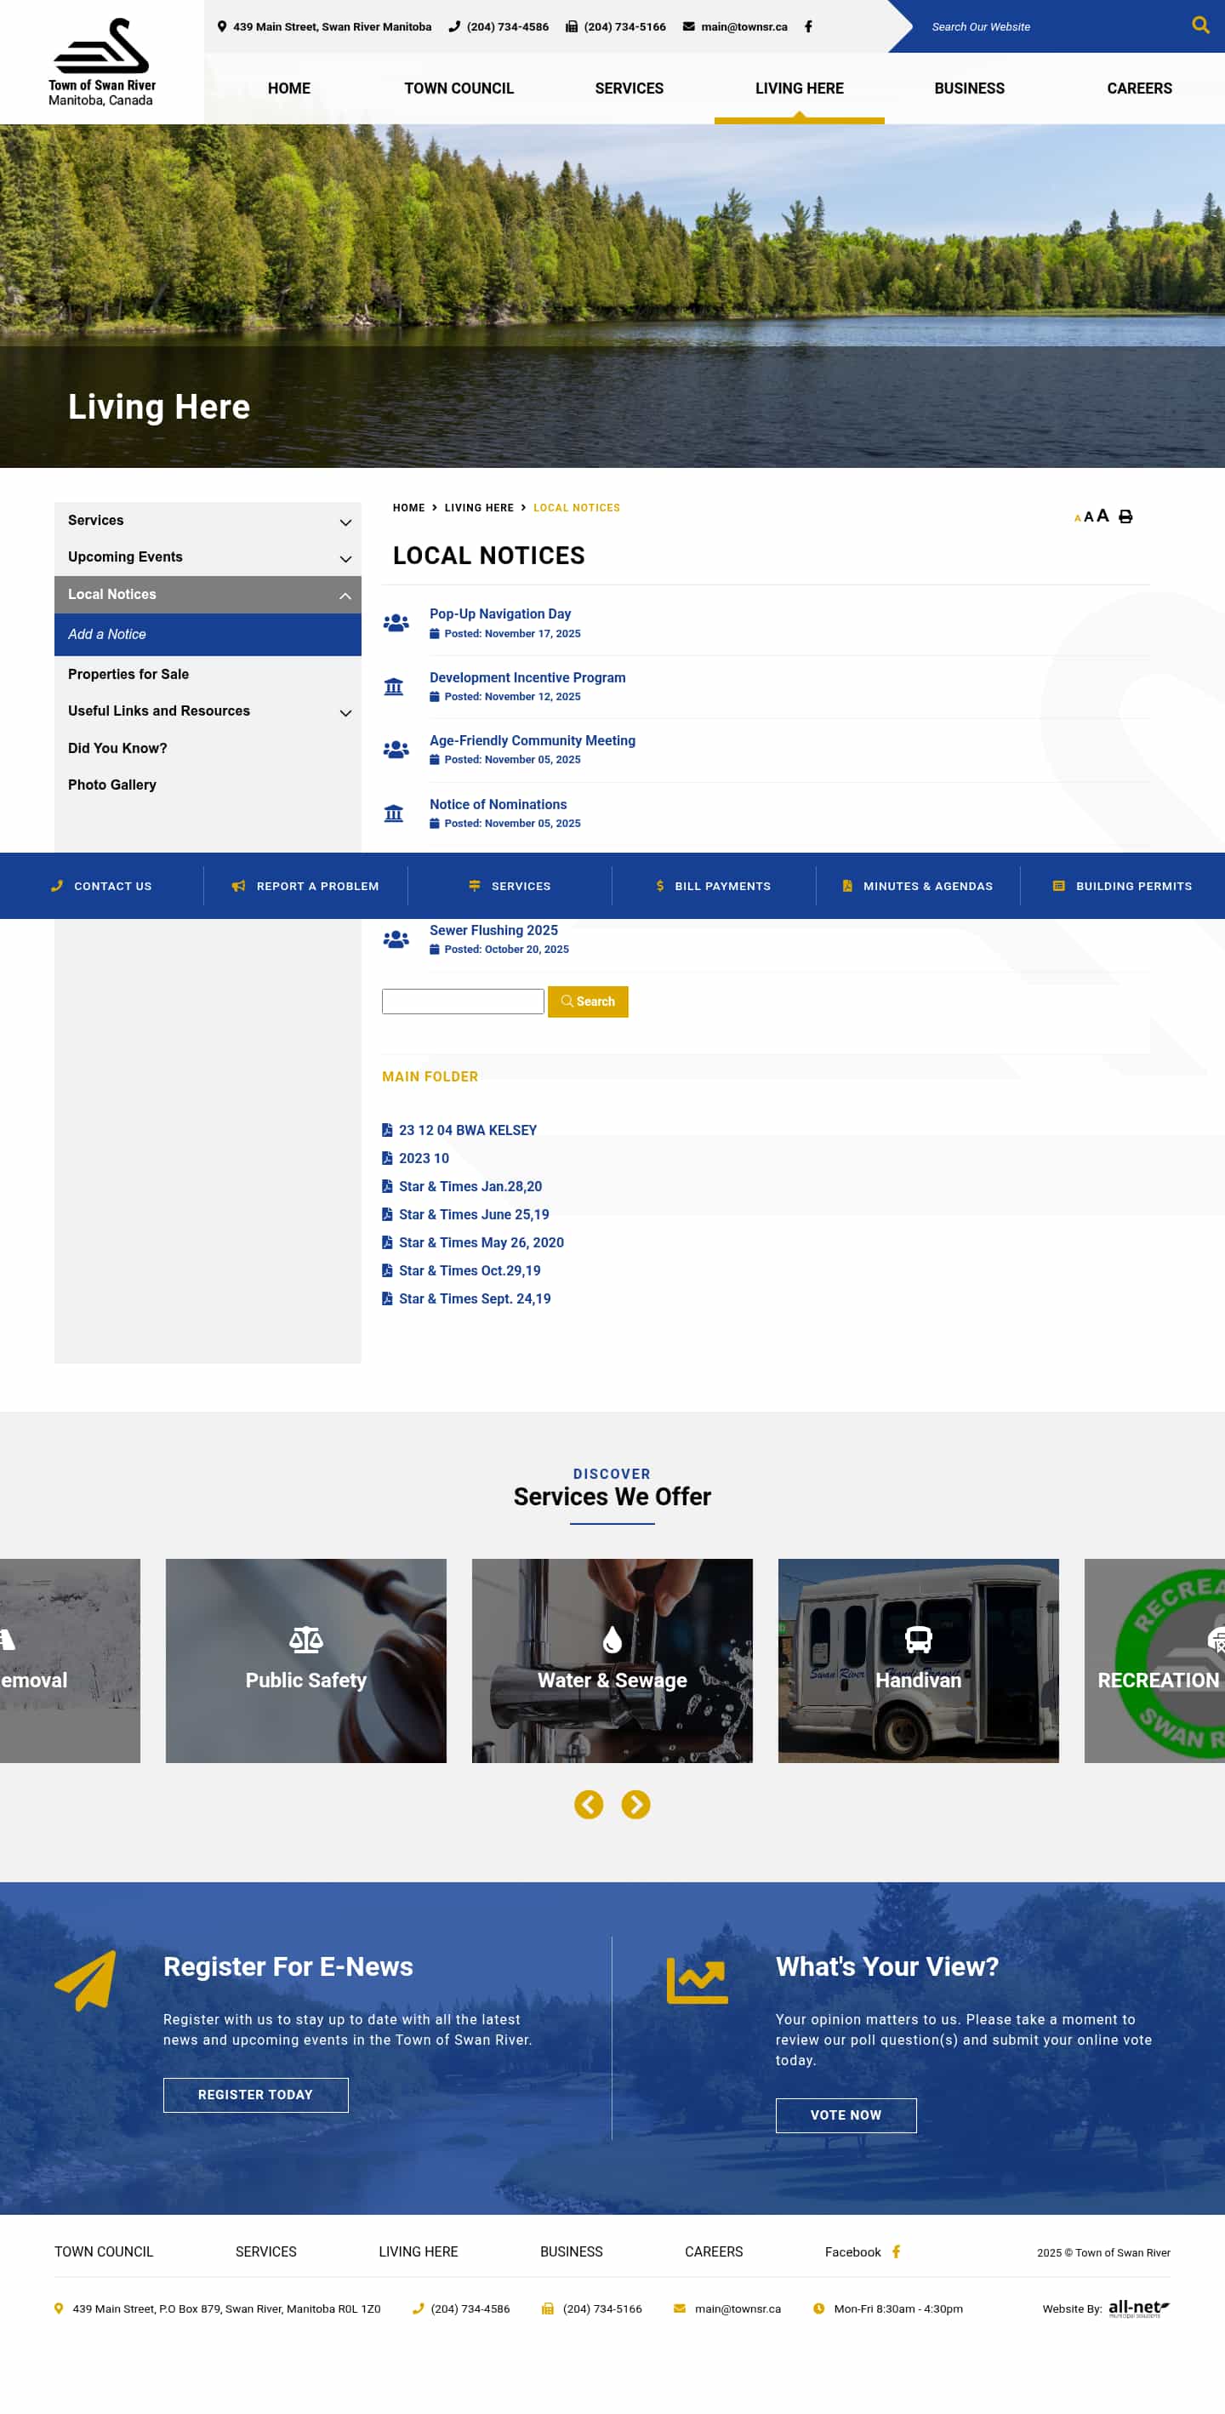Click the people icon beside Pop-Up Navigation Day
Screen dimensions: 1225x2414
tap(396, 623)
